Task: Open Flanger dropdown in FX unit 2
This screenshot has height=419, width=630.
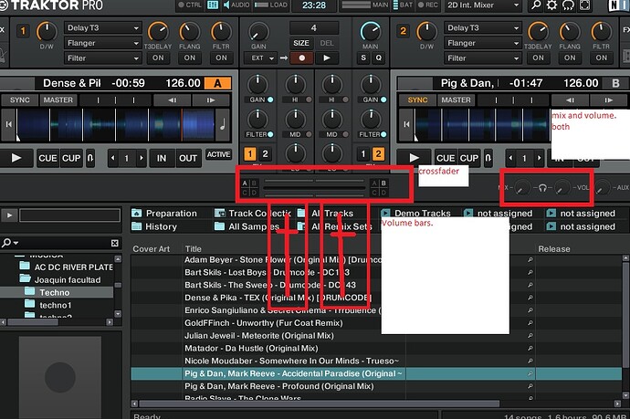Action: coord(483,43)
